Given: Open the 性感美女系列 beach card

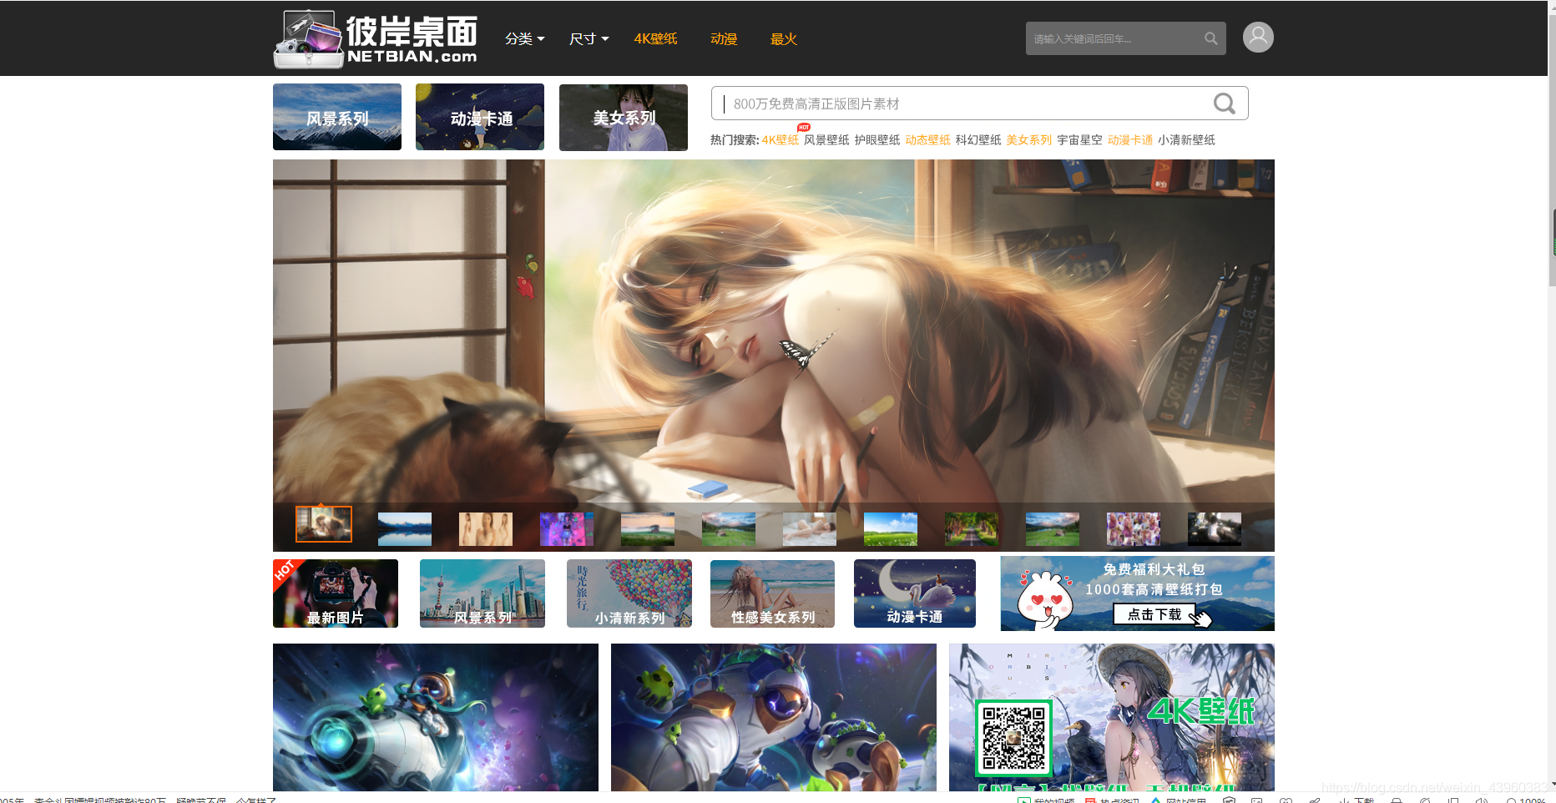Looking at the screenshot, I should (x=773, y=593).
